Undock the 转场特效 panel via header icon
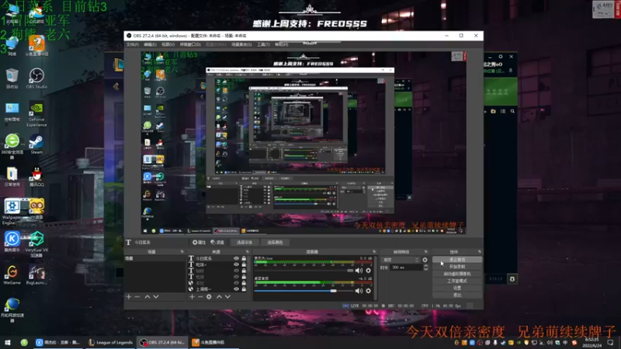Viewport: 621px width, 349px height. tap(426, 251)
